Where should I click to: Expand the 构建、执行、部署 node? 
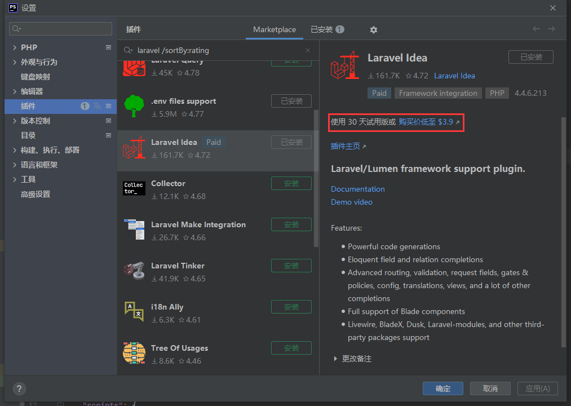(15, 150)
